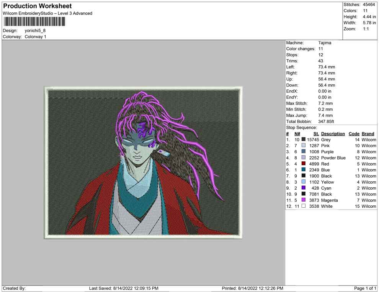Sort by the Code column header
The width and height of the screenshot is (379, 292).
tap(354, 134)
